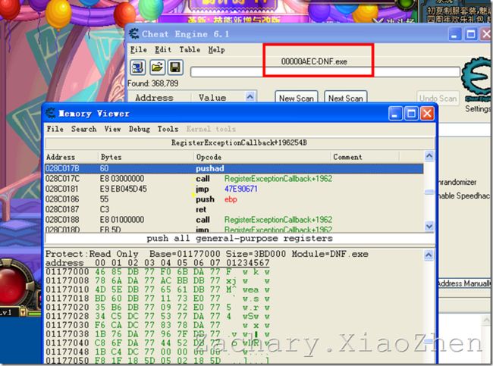
Task: Select the call row at 028C017C
Action: tap(234, 179)
